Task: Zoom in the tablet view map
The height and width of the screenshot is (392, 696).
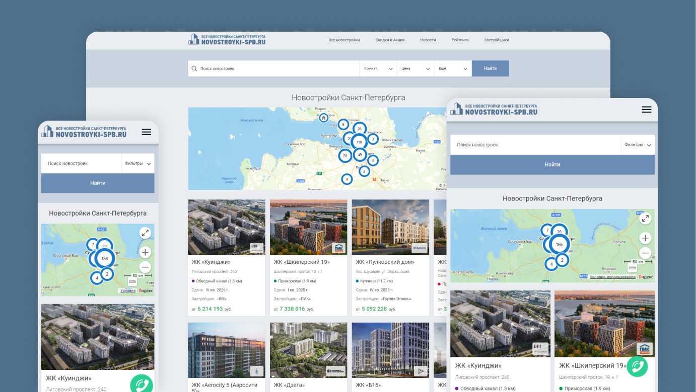Action: pyautogui.click(x=646, y=238)
